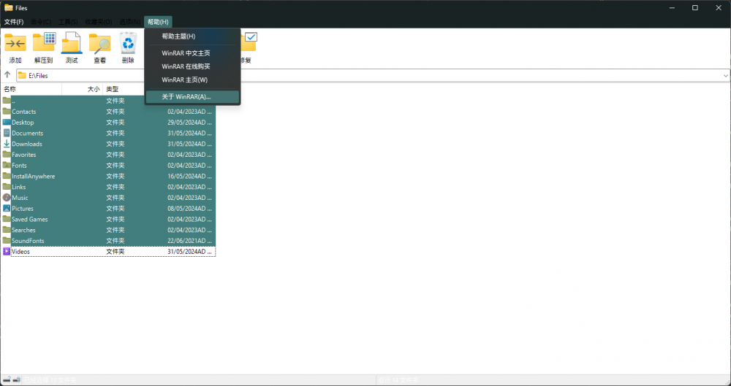731x386 pixels.
Task: Open the 文件(F) menu
Action: pyautogui.click(x=14, y=22)
